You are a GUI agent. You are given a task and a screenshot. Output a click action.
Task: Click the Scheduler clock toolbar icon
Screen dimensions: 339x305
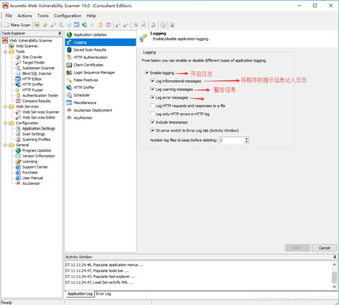[x=163, y=25]
